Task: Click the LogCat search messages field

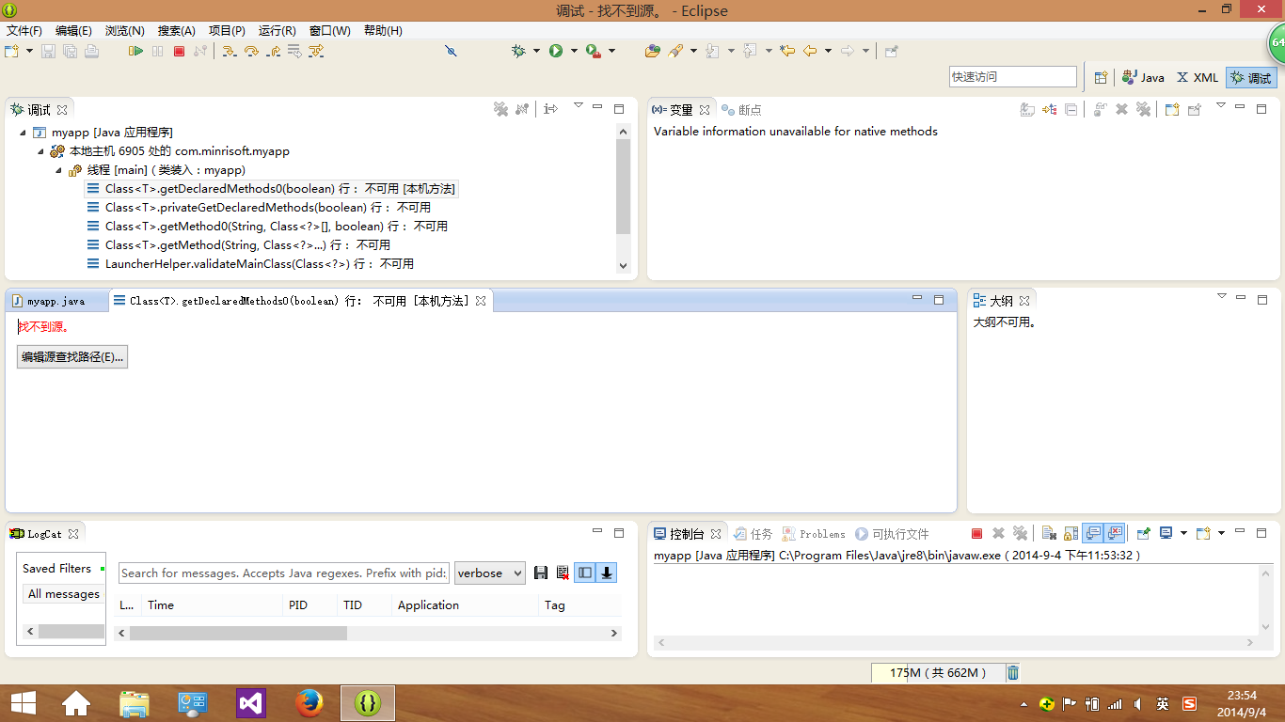Action: 284,573
